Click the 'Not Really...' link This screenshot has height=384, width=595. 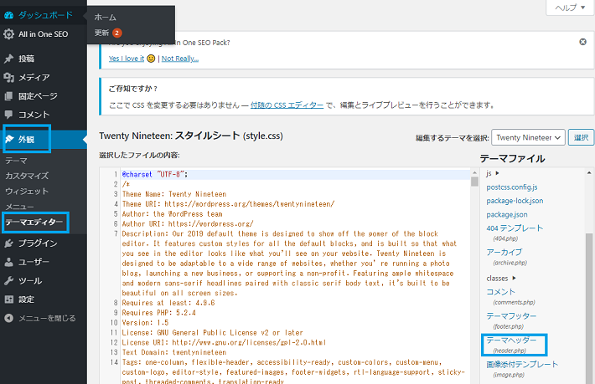click(x=180, y=59)
